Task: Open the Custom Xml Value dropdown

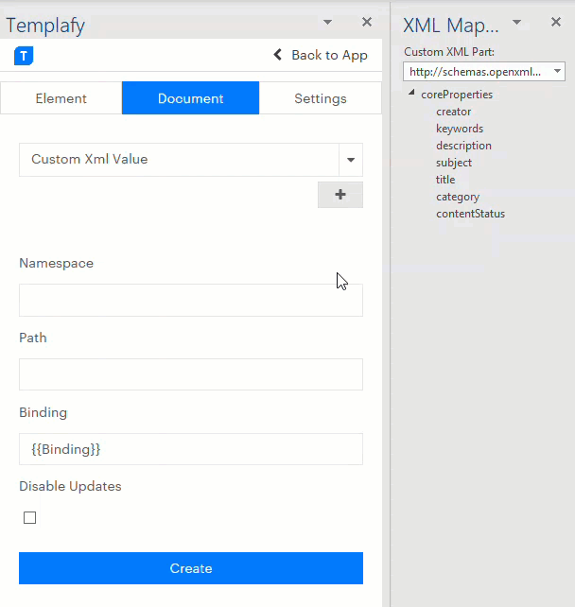Action: pos(351,160)
